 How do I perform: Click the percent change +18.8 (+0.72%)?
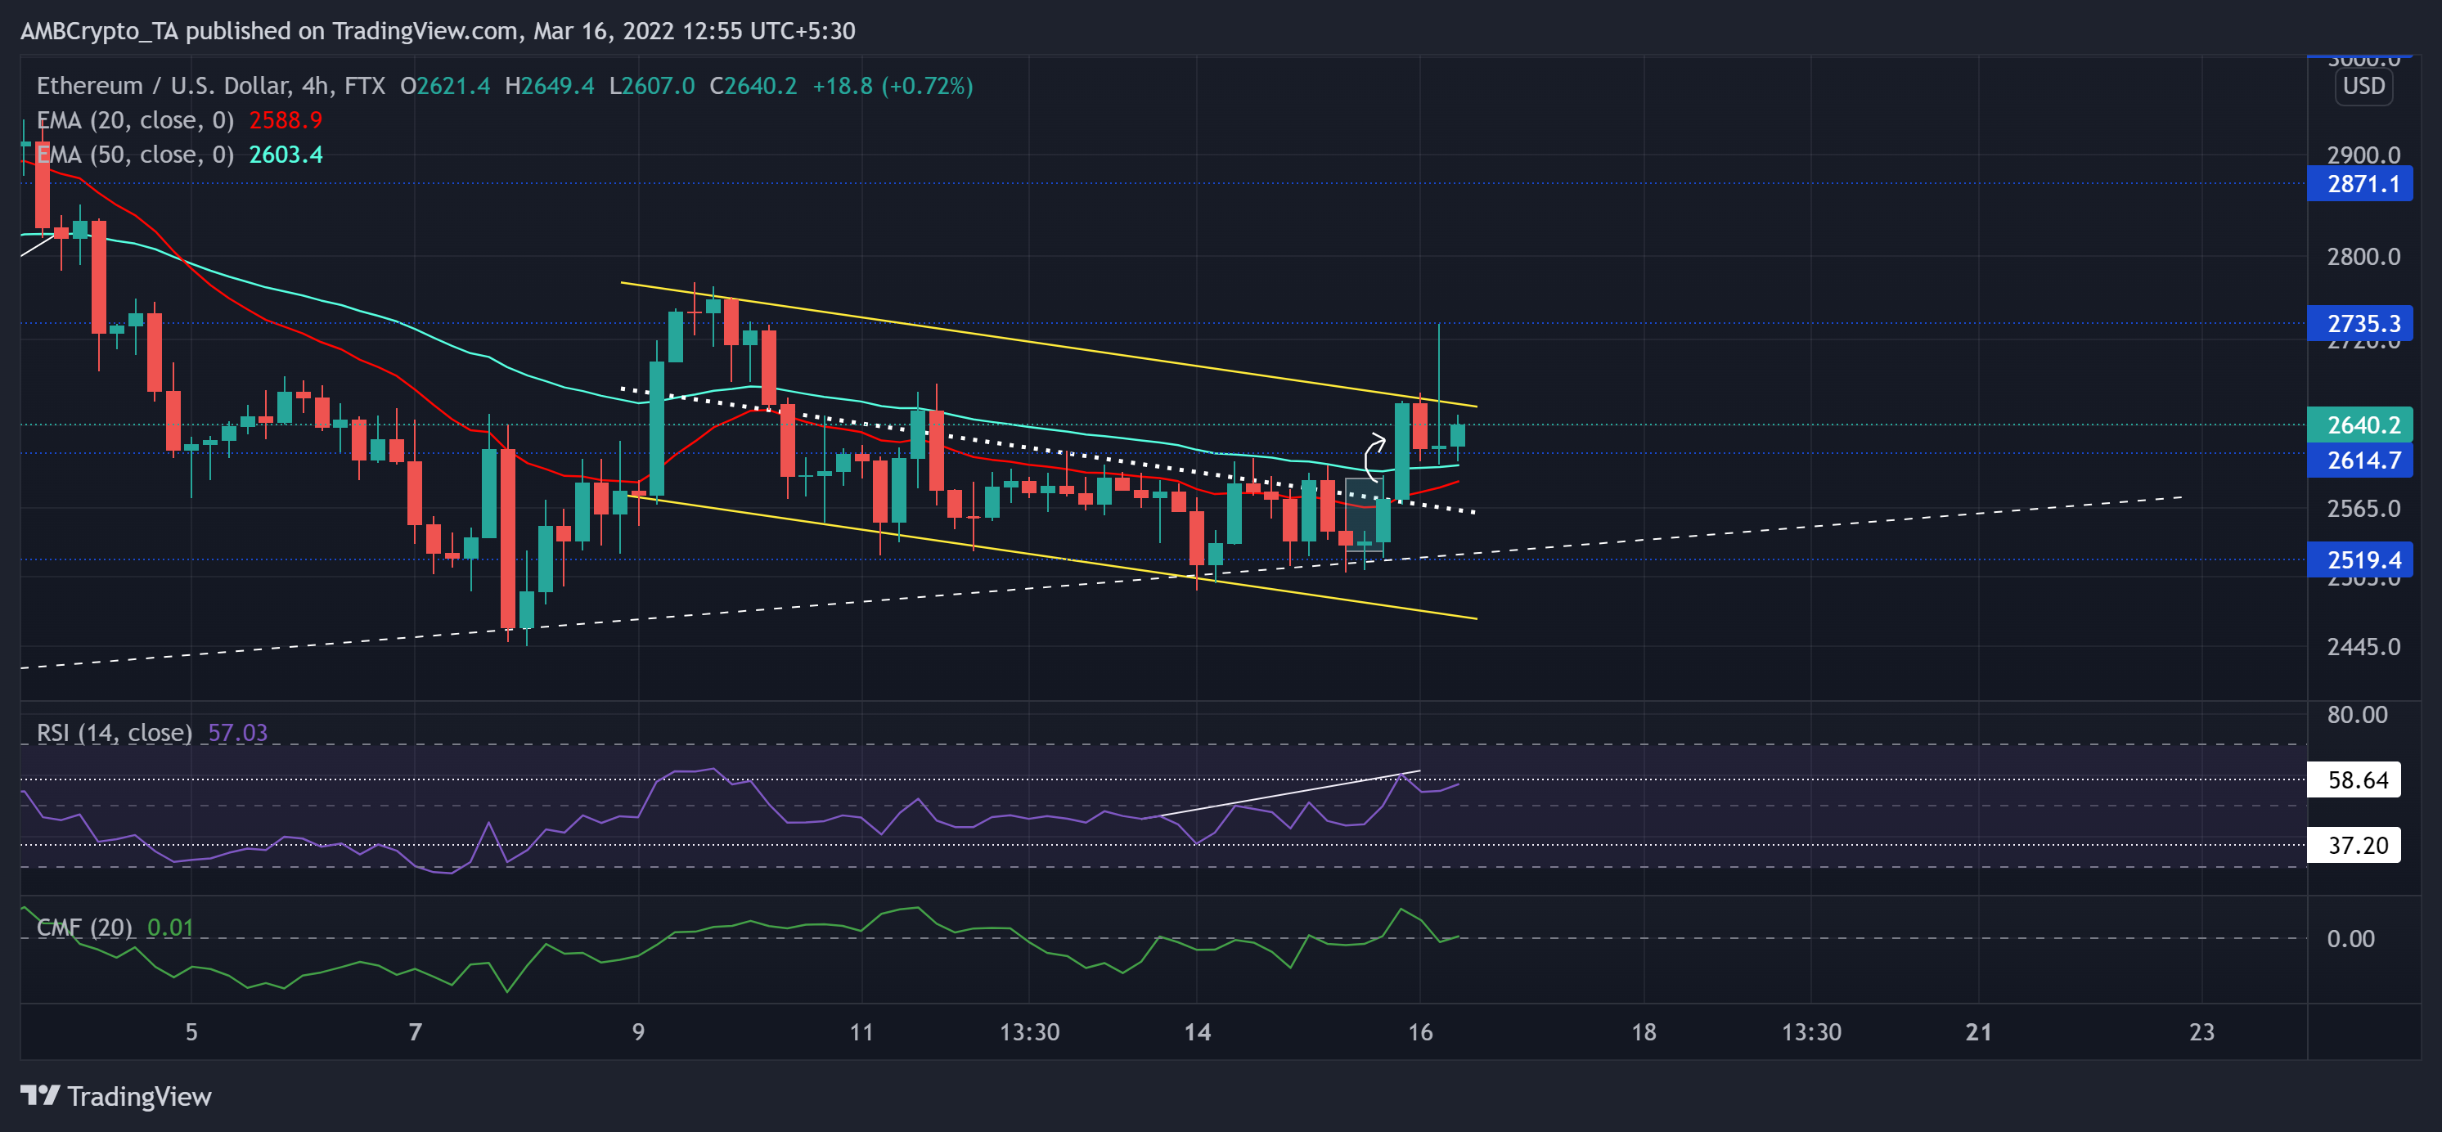893,86
